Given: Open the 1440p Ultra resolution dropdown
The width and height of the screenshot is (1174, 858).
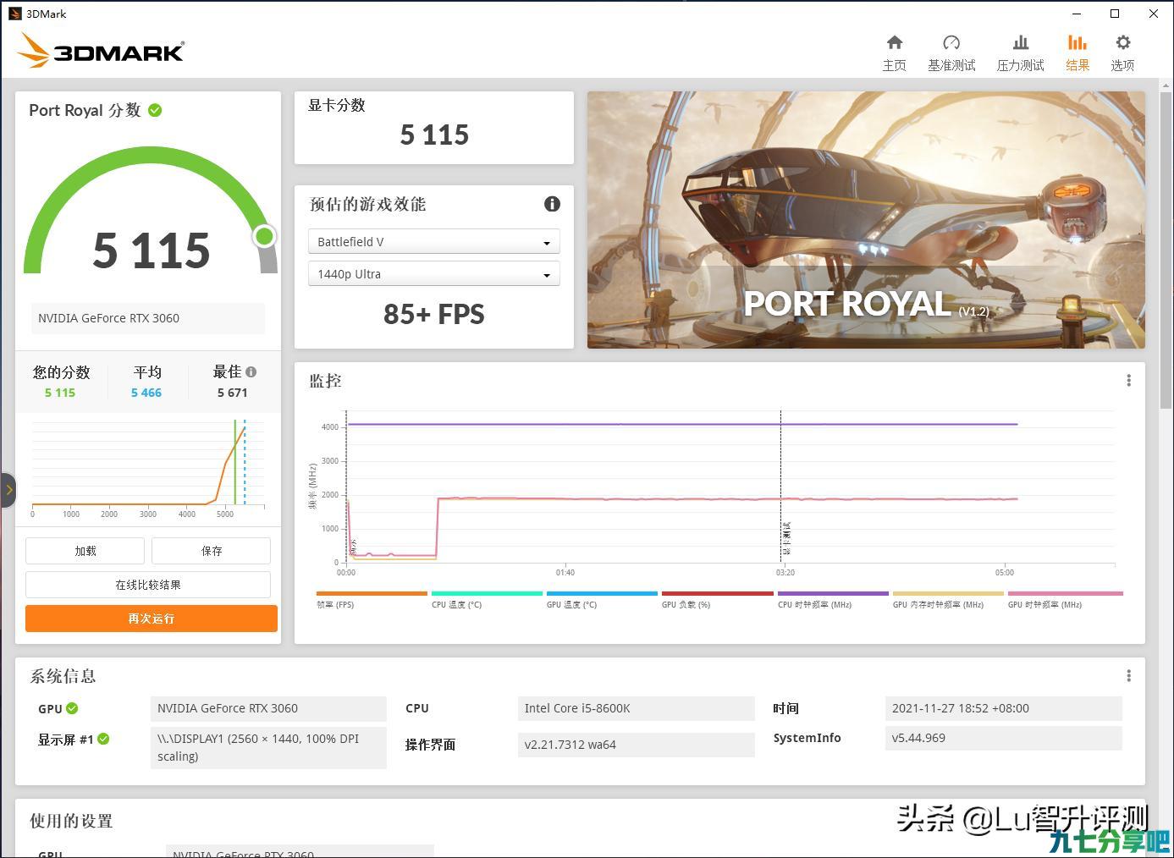Looking at the screenshot, I should pos(433,274).
